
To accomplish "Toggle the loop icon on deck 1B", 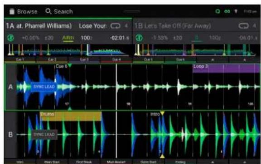I will coord(243,26).
